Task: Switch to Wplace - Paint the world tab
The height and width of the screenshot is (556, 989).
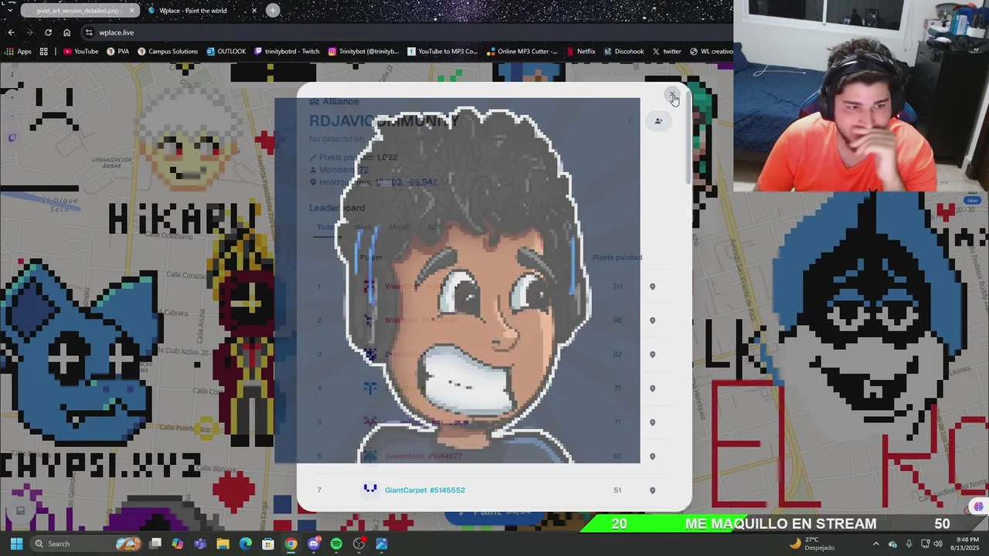Action: 193,11
